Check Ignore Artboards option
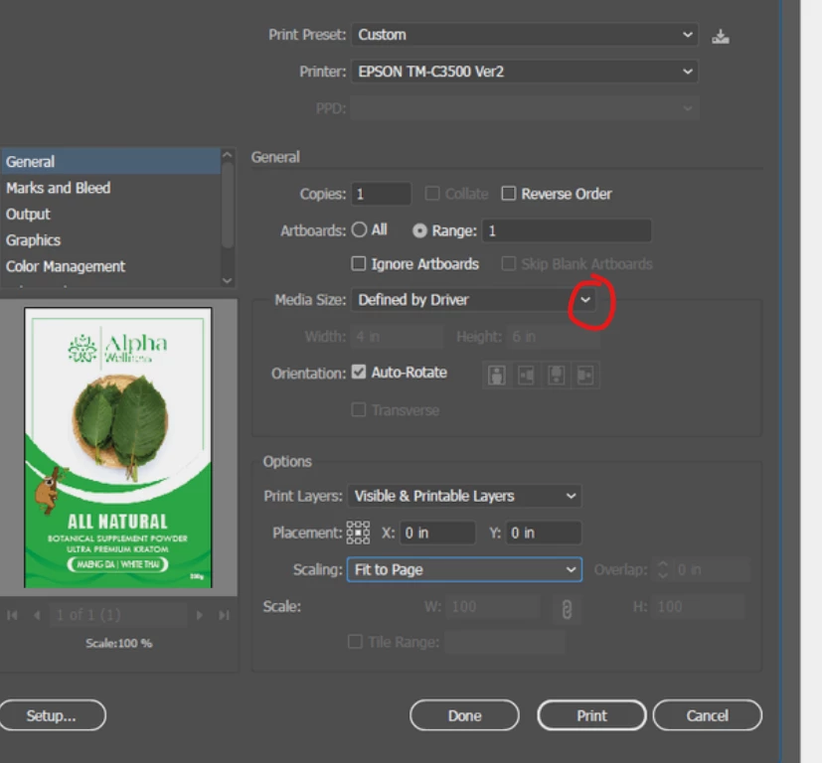Screen dimensions: 822x763 (358, 263)
